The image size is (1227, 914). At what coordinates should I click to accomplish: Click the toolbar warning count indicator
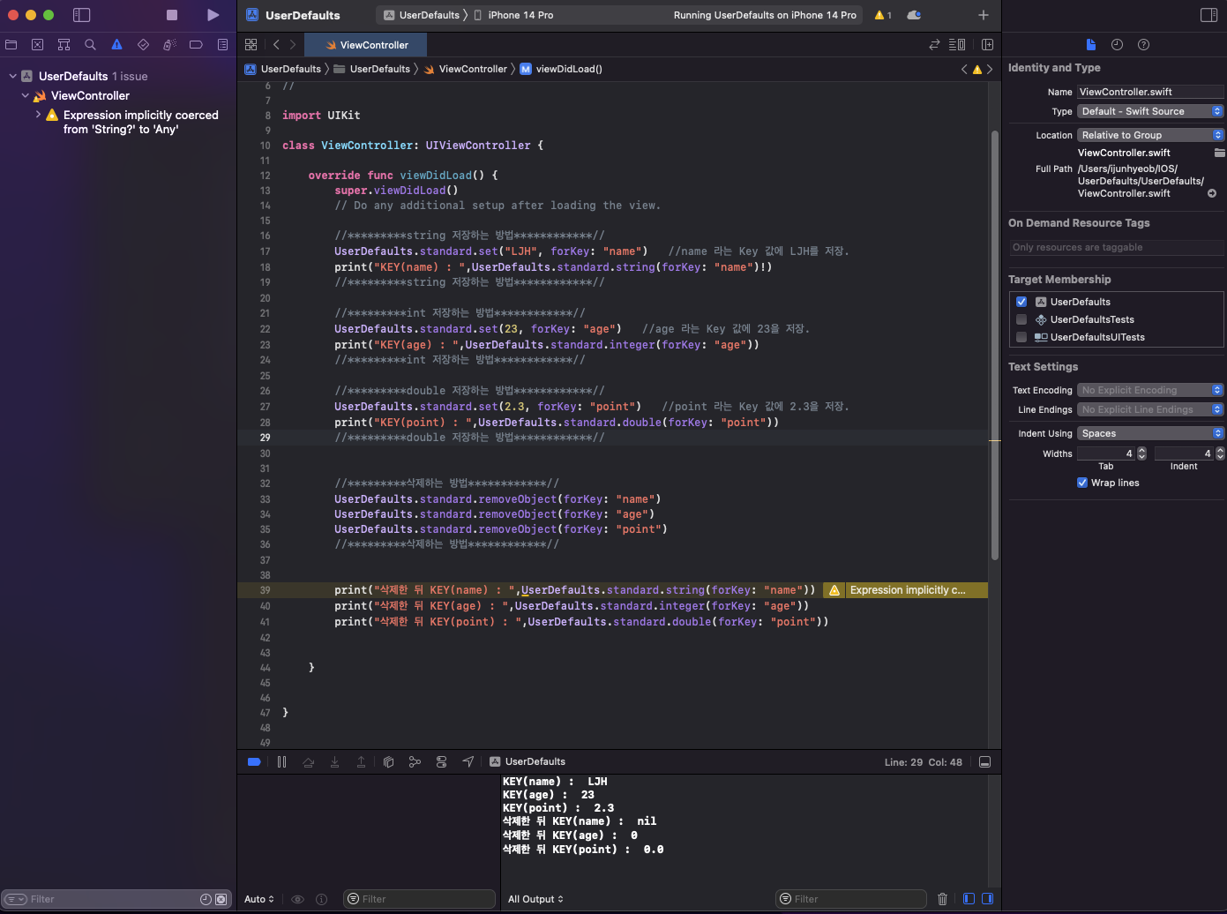(883, 15)
